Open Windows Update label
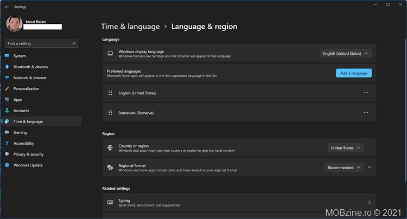The width and height of the screenshot is (407, 219). pyautogui.click(x=28, y=165)
